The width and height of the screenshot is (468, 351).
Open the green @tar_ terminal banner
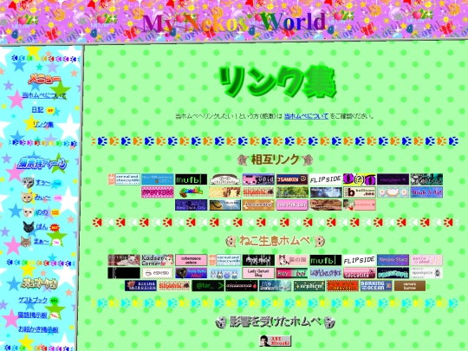click(208, 286)
